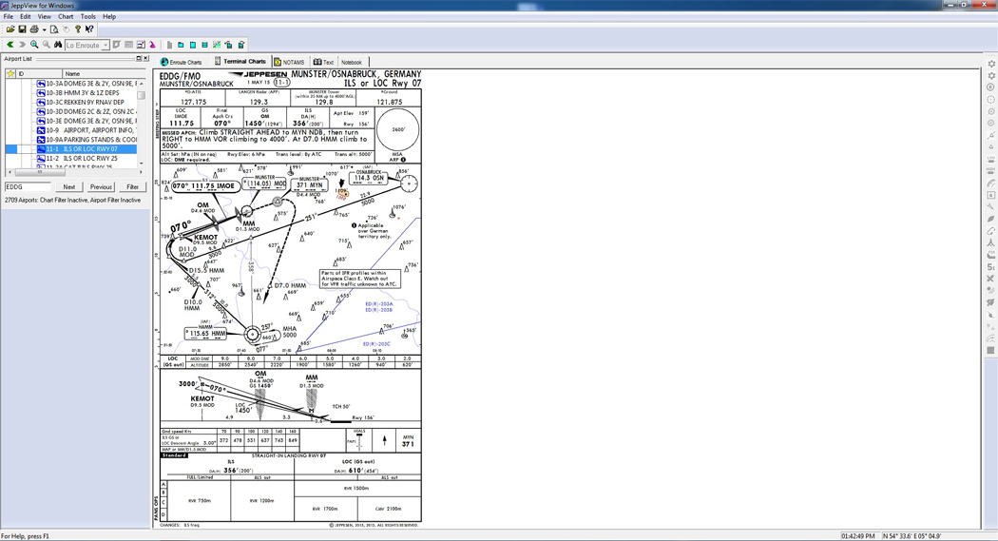Click the Zoom In magnifier
The image size is (998, 541).
click(x=34, y=46)
